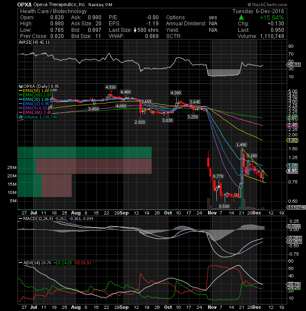Click the Last Size value 580 shrs

tap(148, 30)
